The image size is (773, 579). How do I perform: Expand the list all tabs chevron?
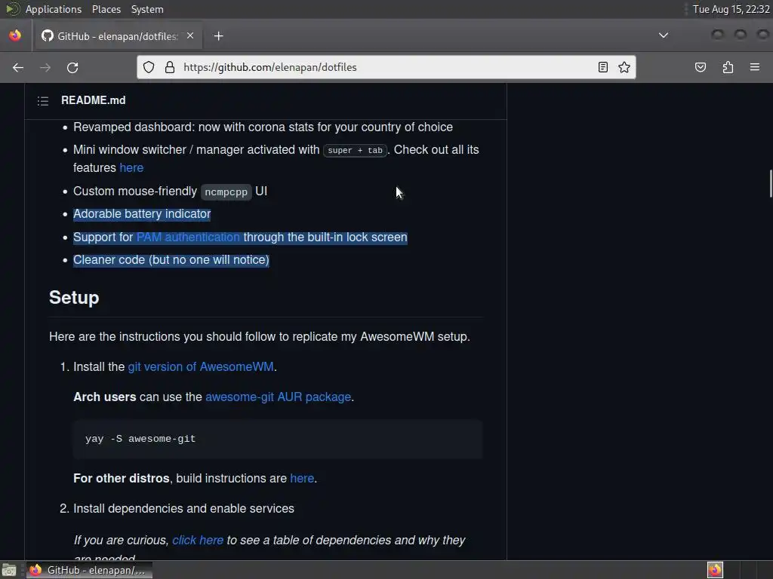664,35
